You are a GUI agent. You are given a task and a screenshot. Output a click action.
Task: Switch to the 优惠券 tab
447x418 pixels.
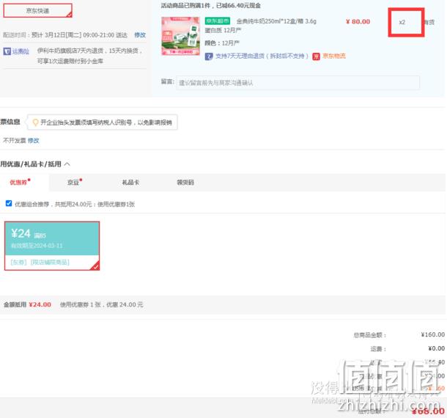pos(18,183)
